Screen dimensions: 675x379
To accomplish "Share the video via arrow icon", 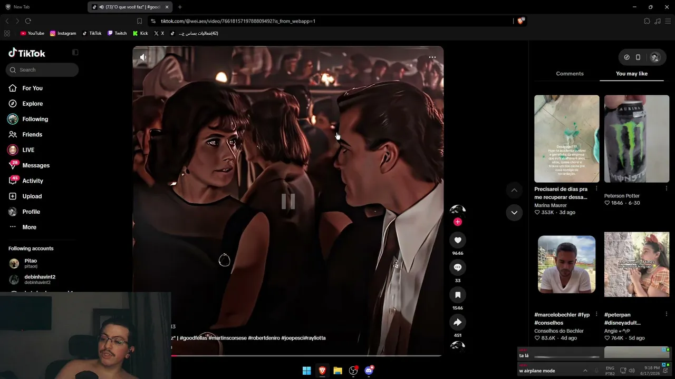I will 458,322.
